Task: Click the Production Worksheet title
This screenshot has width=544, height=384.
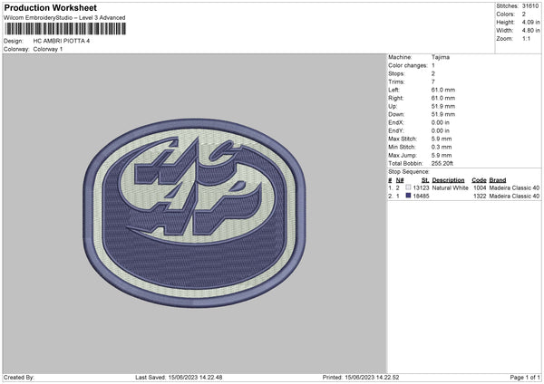Action: [x=50, y=7]
